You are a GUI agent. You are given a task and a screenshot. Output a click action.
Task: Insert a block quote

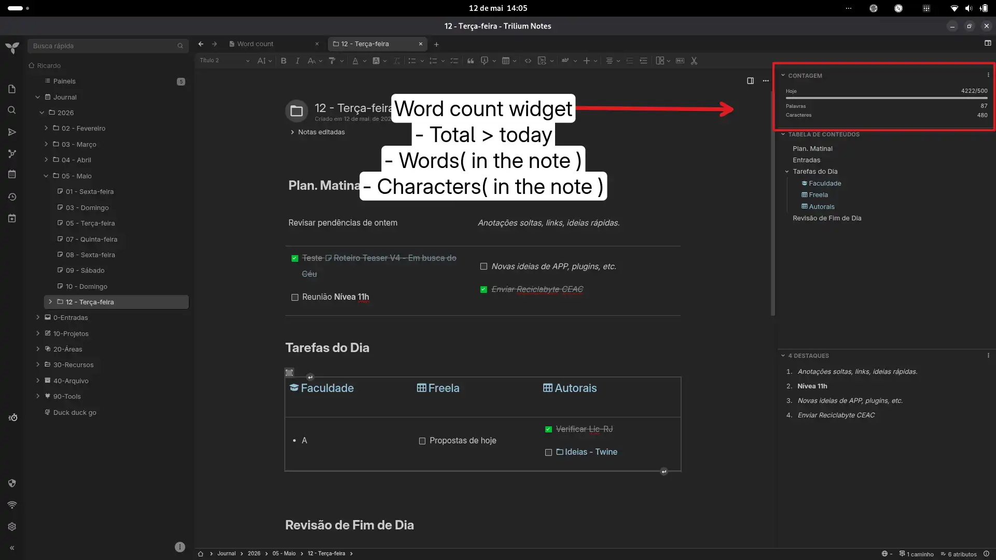click(471, 61)
